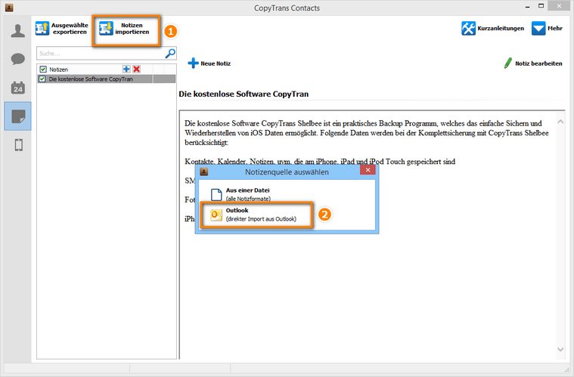Open Kurzanleitungen quick guides
This screenshot has height=377, width=574.
coord(492,29)
